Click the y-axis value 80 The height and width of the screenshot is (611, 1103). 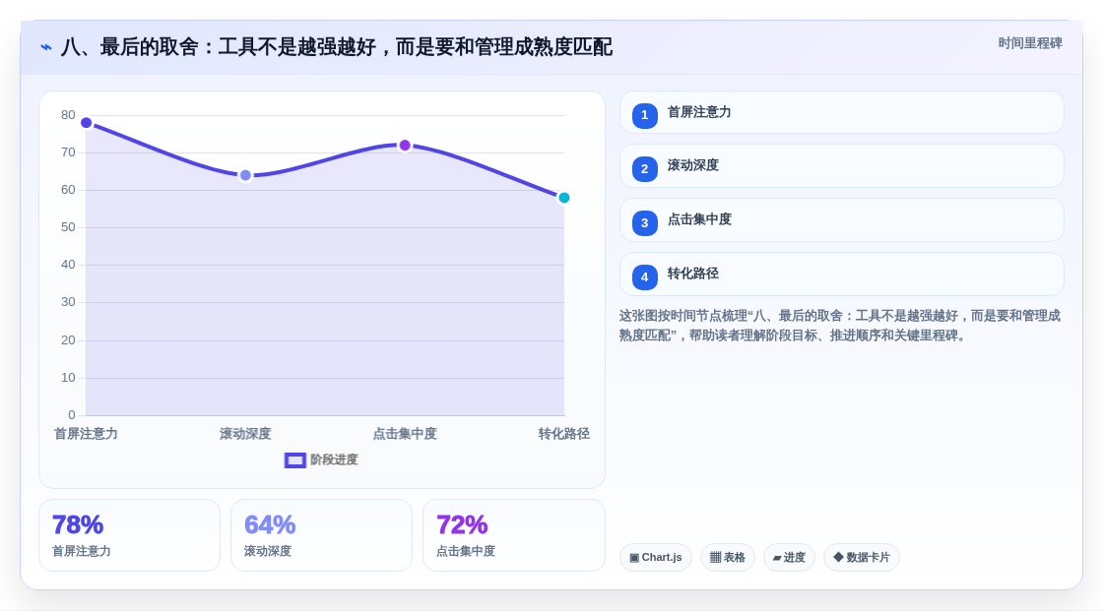click(x=68, y=114)
